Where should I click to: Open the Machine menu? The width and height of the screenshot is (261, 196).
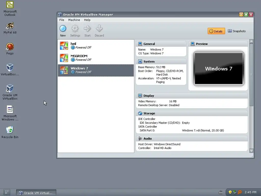[x=74, y=20]
